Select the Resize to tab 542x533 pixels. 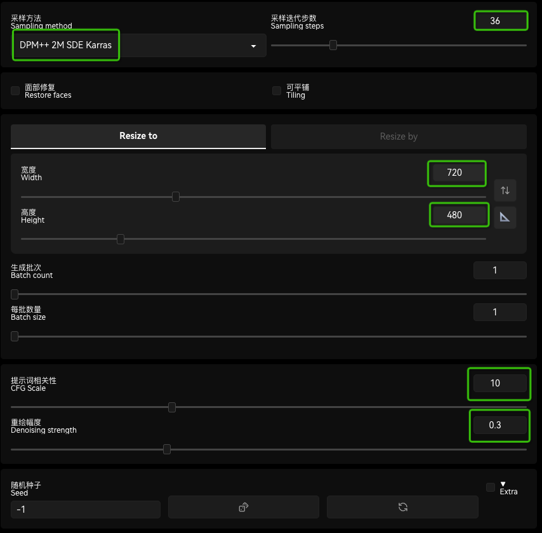138,136
